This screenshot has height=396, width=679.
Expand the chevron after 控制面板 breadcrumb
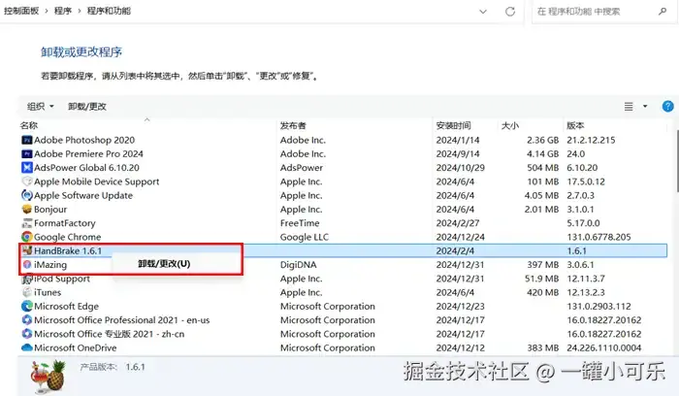47,11
